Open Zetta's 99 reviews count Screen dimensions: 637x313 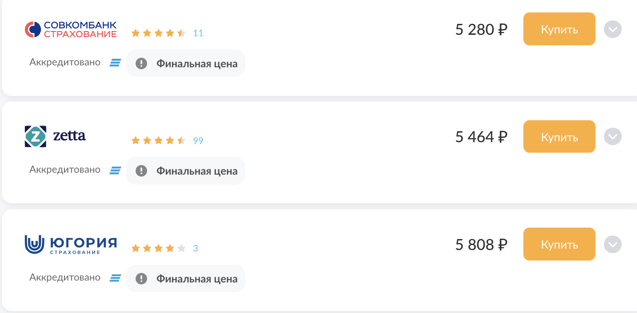point(198,141)
